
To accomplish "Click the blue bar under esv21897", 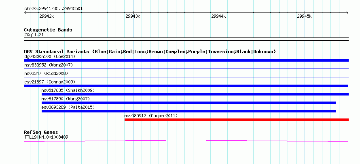I will (x=186, y=86).
